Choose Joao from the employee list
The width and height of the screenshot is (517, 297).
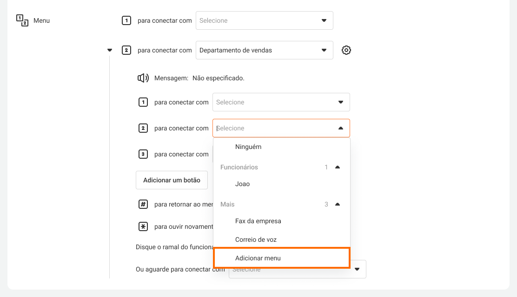(x=243, y=184)
